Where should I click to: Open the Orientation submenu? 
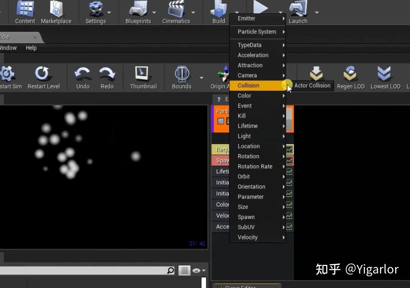258,187
